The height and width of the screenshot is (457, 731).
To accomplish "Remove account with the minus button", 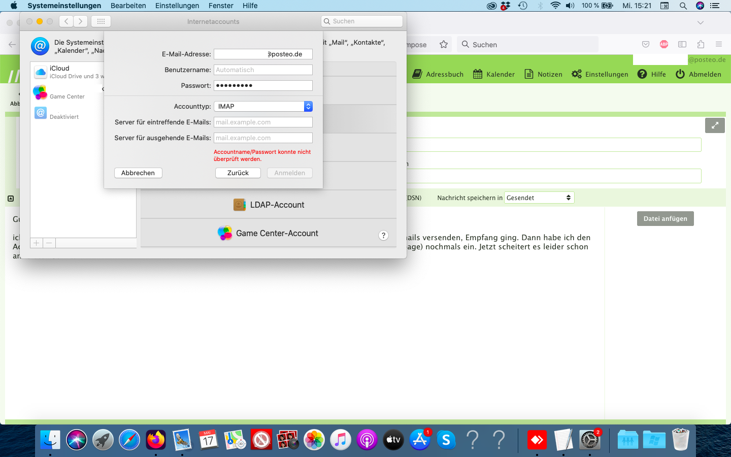I will (x=49, y=243).
